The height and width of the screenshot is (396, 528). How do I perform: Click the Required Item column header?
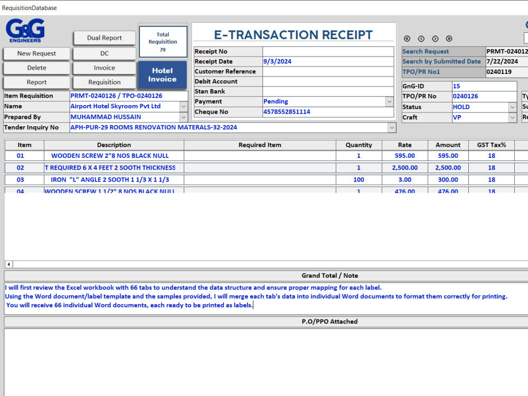tap(260, 145)
